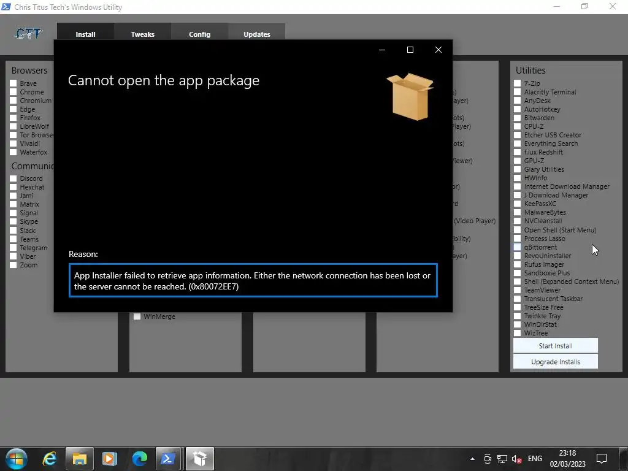Click the error reason text box
628x471 pixels.
tap(253, 280)
